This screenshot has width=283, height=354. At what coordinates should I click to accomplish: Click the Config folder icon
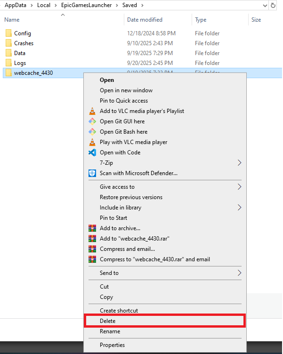coord(8,33)
